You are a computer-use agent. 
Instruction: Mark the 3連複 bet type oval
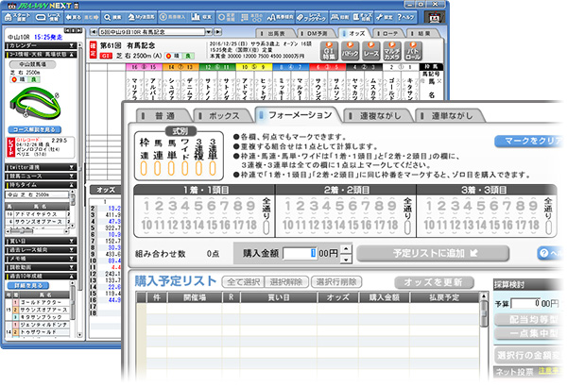pyautogui.click(x=198, y=168)
